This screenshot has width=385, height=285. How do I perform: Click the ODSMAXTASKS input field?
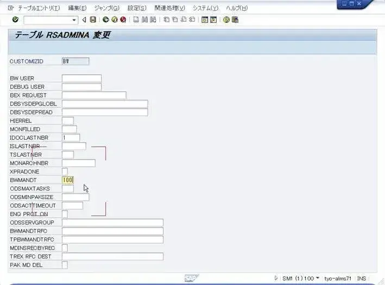pos(68,189)
